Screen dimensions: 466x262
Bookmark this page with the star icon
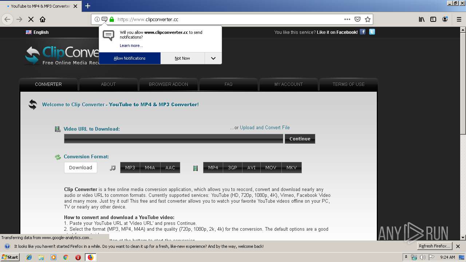click(368, 19)
